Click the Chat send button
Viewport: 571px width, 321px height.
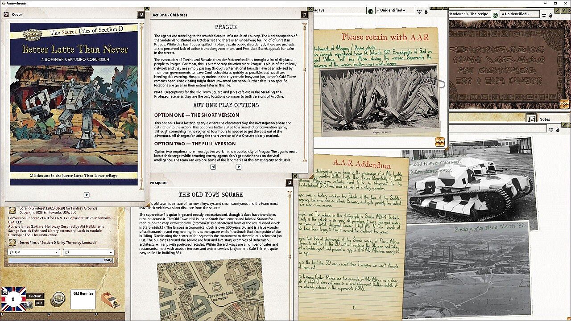[108, 260]
